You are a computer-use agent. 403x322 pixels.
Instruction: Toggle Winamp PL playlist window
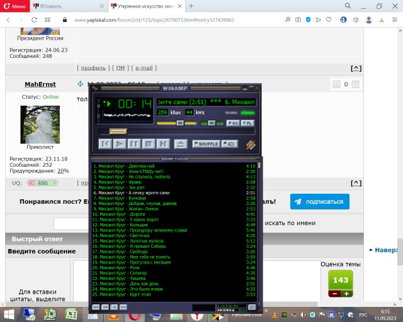pos(247,123)
